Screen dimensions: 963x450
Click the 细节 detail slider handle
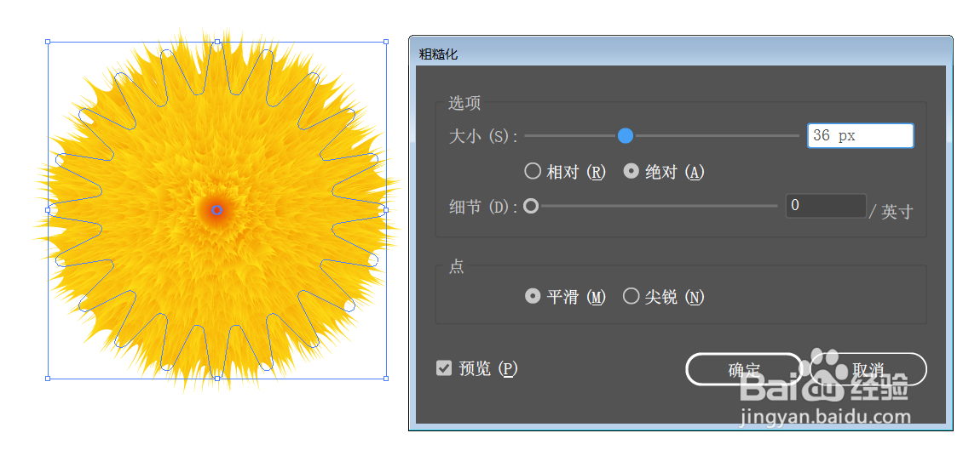click(531, 206)
